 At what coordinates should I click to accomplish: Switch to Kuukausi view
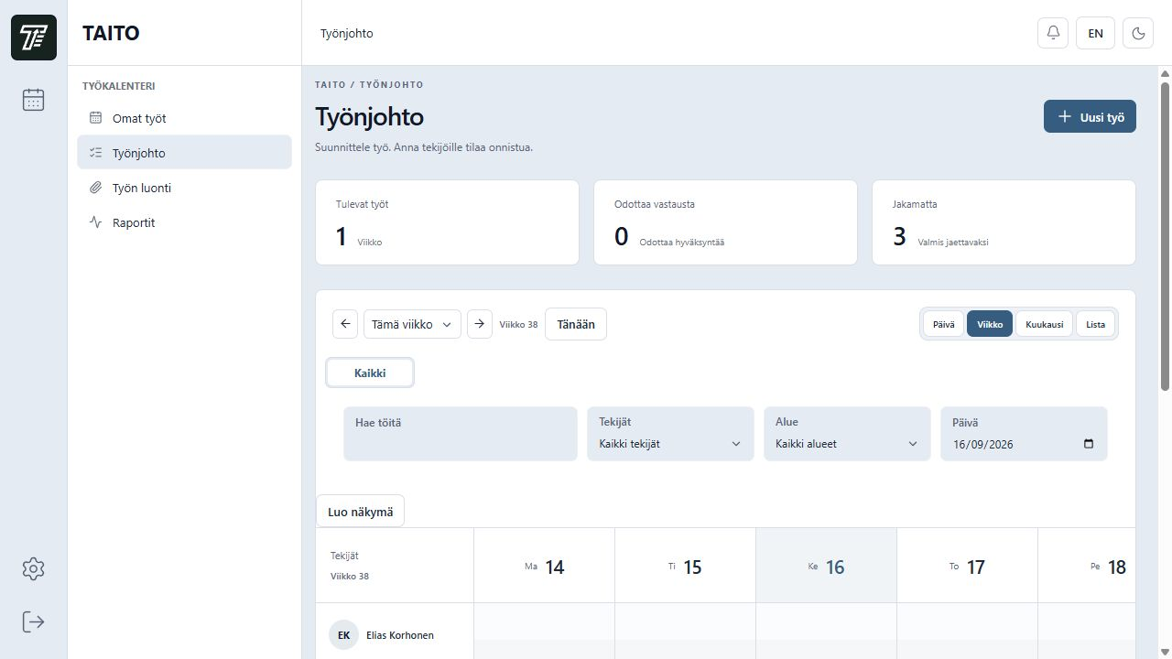click(x=1044, y=324)
